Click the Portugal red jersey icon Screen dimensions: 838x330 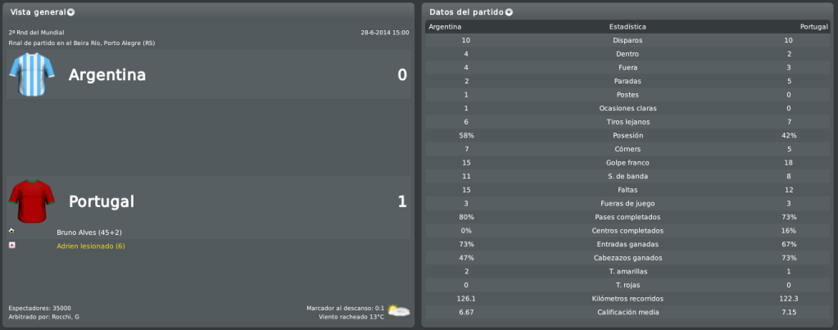[x=32, y=201]
